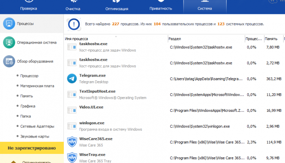Click the TextInputHost.exe process icon

[x=72, y=94]
